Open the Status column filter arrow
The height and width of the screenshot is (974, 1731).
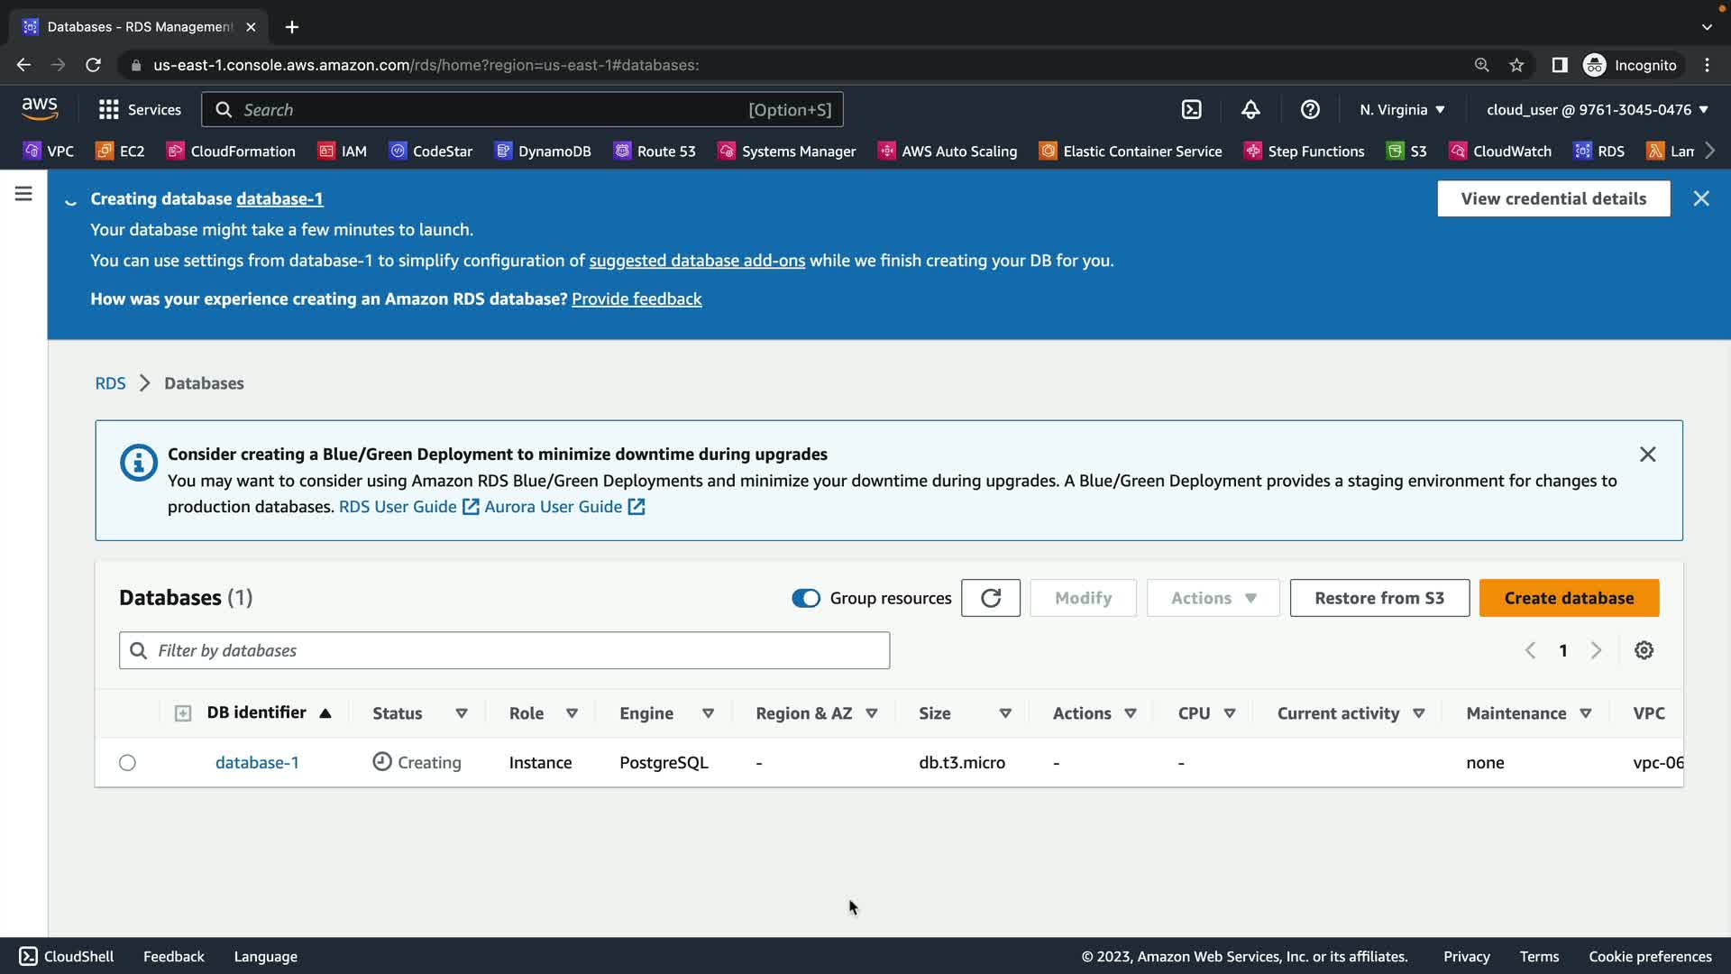462,713
